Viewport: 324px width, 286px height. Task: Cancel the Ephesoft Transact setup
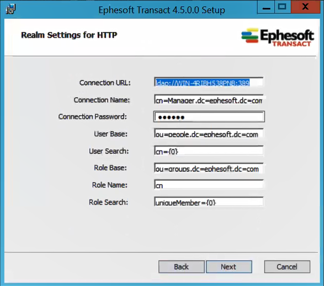287,267
